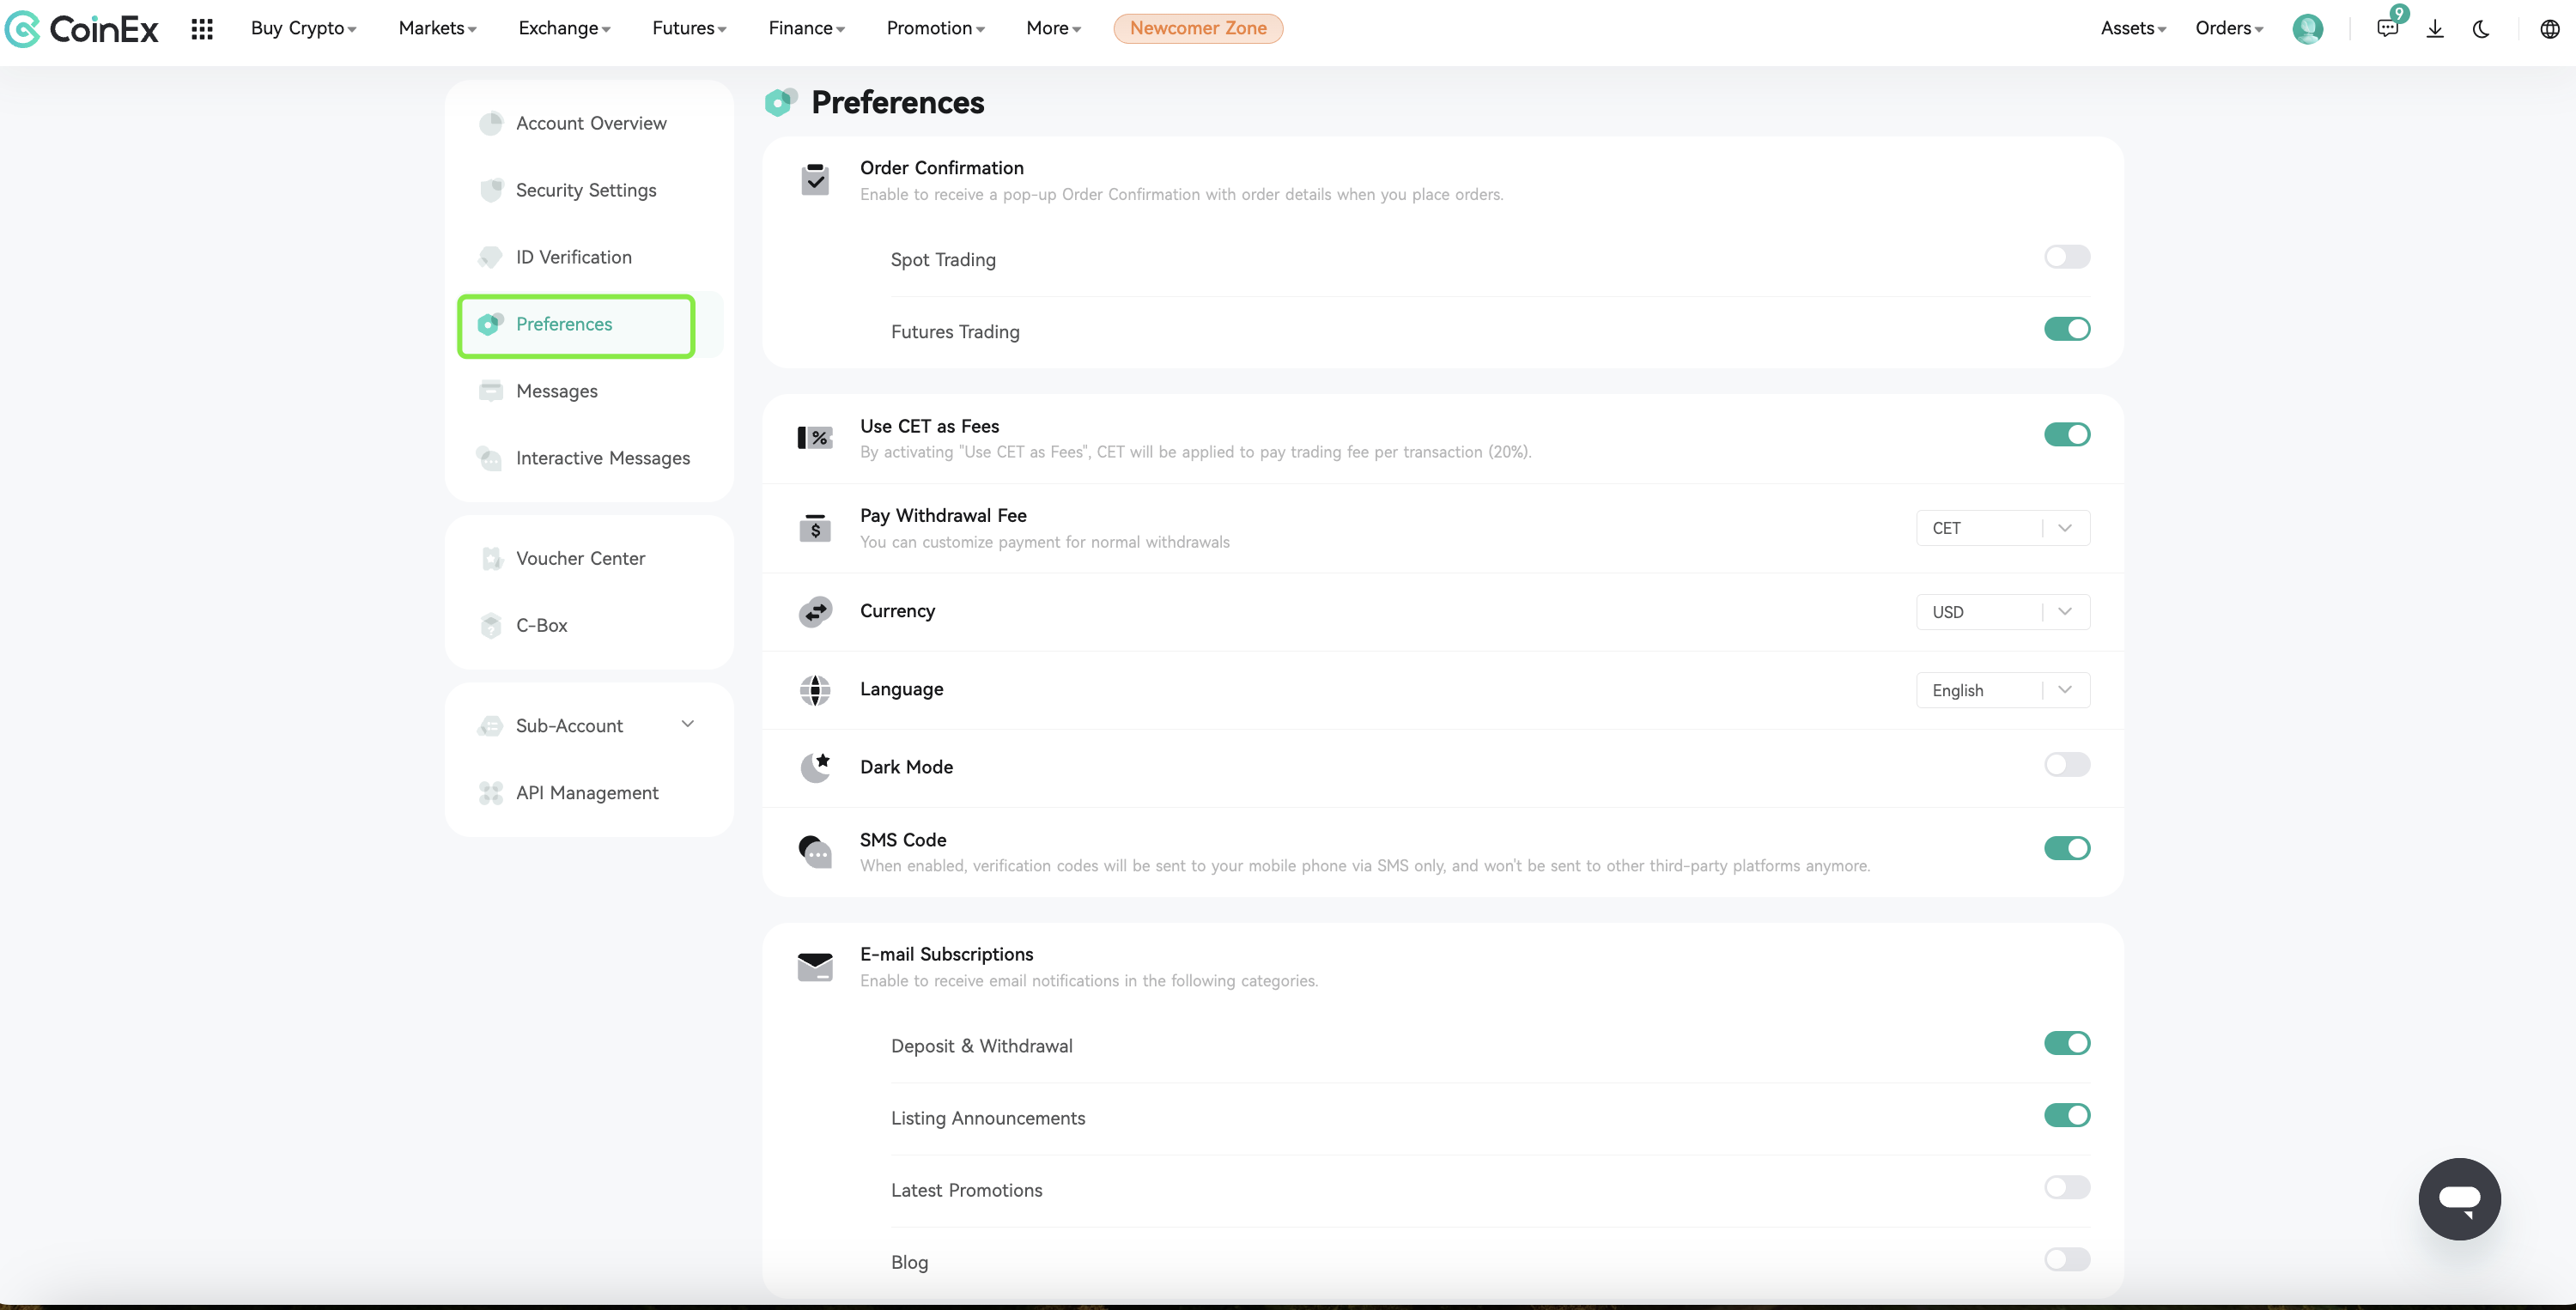
Task: Click the Security Settings shield icon
Action: (x=490, y=190)
